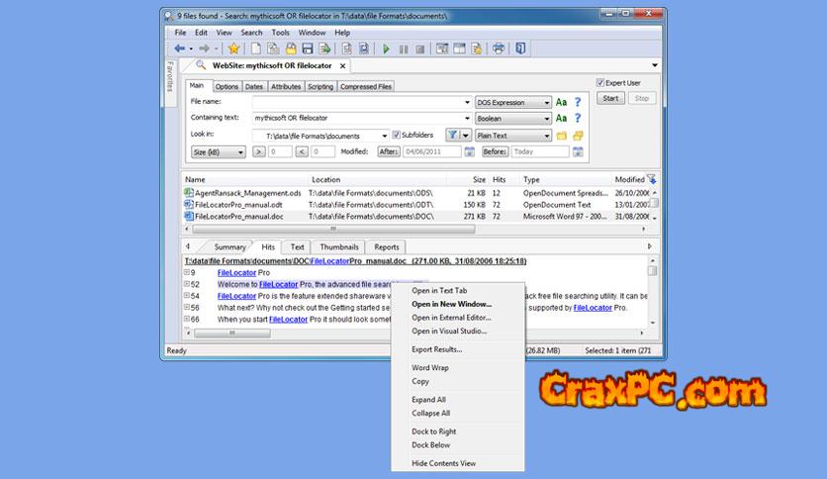Viewport: 827px width, 479px height.
Task: Click the Back arrow toolbar icon
Action: click(180, 48)
